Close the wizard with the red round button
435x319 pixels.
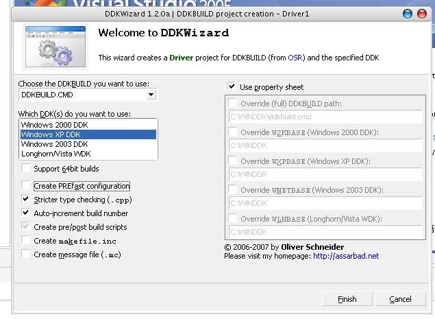pyautogui.click(x=422, y=14)
